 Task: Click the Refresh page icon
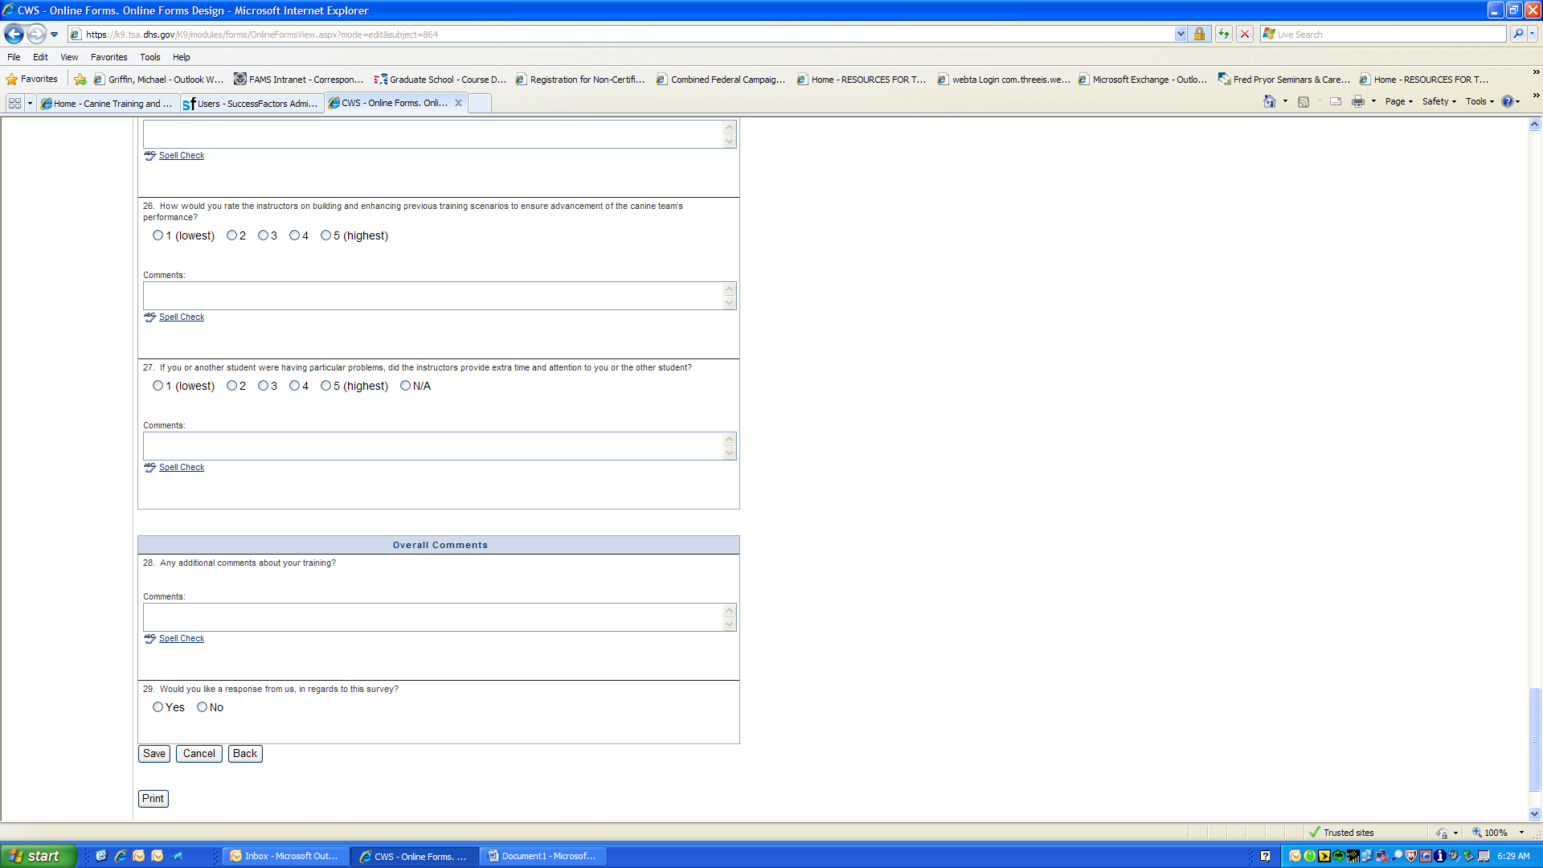(x=1223, y=34)
